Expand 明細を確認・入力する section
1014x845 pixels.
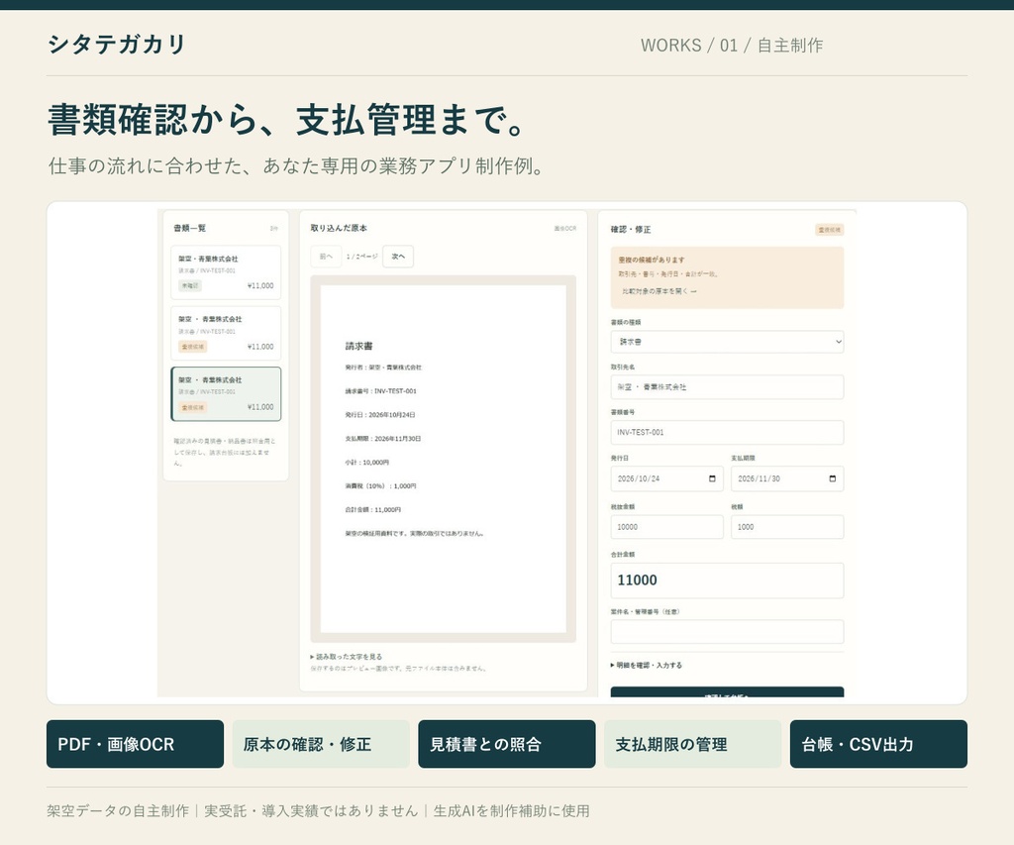click(646, 665)
